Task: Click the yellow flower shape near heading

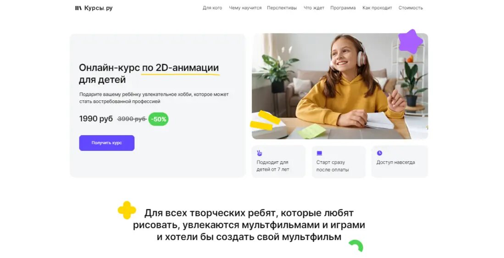Action: click(127, 210)
